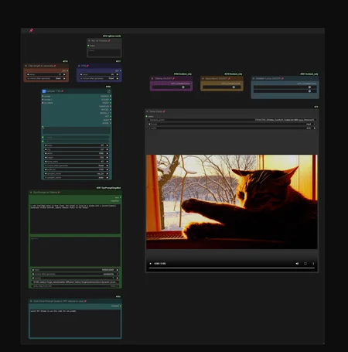Play the cat video preview
This screenshot has width=348, height=352.
point(151,264)
